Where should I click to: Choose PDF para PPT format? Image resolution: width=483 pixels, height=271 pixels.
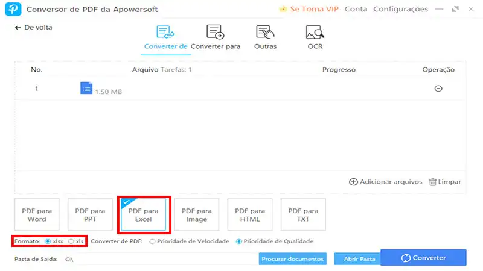tap(90, 214)
